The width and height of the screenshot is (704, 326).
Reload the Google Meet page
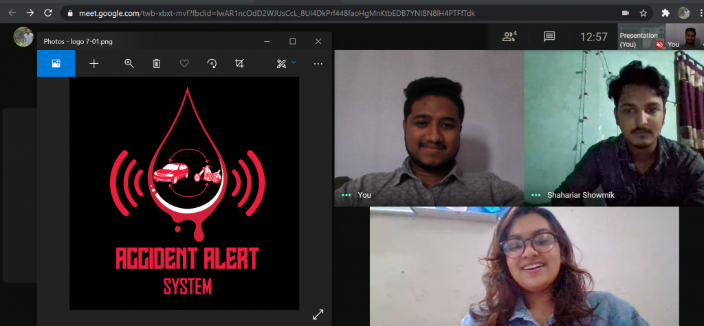(47, 13)
